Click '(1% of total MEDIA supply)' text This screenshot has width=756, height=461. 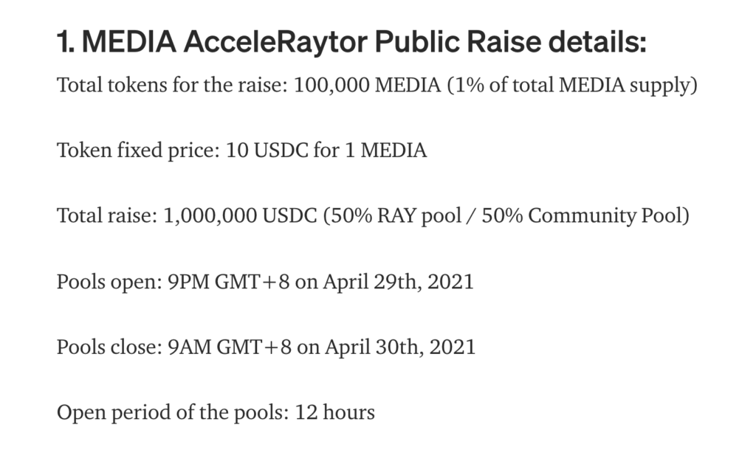click(x=572, y=86)
